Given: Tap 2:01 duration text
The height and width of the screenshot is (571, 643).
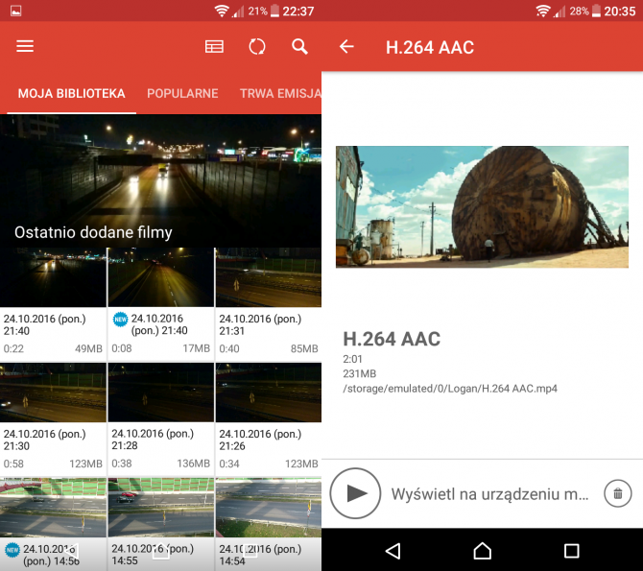Looking at the screenshot, I should pos(352,359).
